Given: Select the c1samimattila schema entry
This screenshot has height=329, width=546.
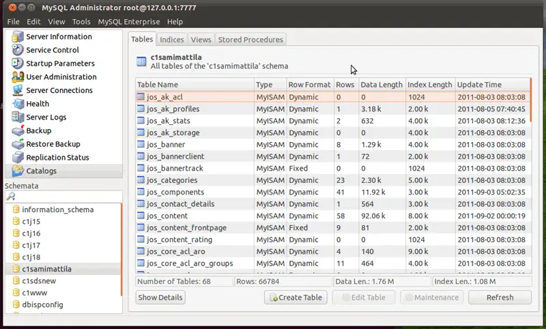Looking at the screenshot, I should [63, 269].
